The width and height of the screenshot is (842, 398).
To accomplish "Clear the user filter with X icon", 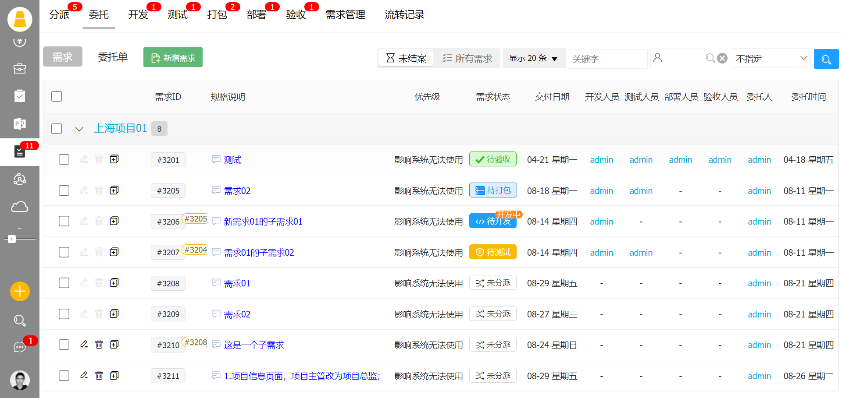I will tap(722, 58).
